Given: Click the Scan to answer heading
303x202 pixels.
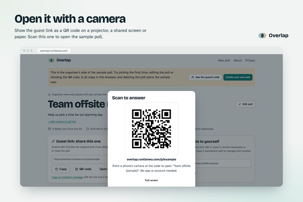Looking at the screenshot, I should [129, 98].
